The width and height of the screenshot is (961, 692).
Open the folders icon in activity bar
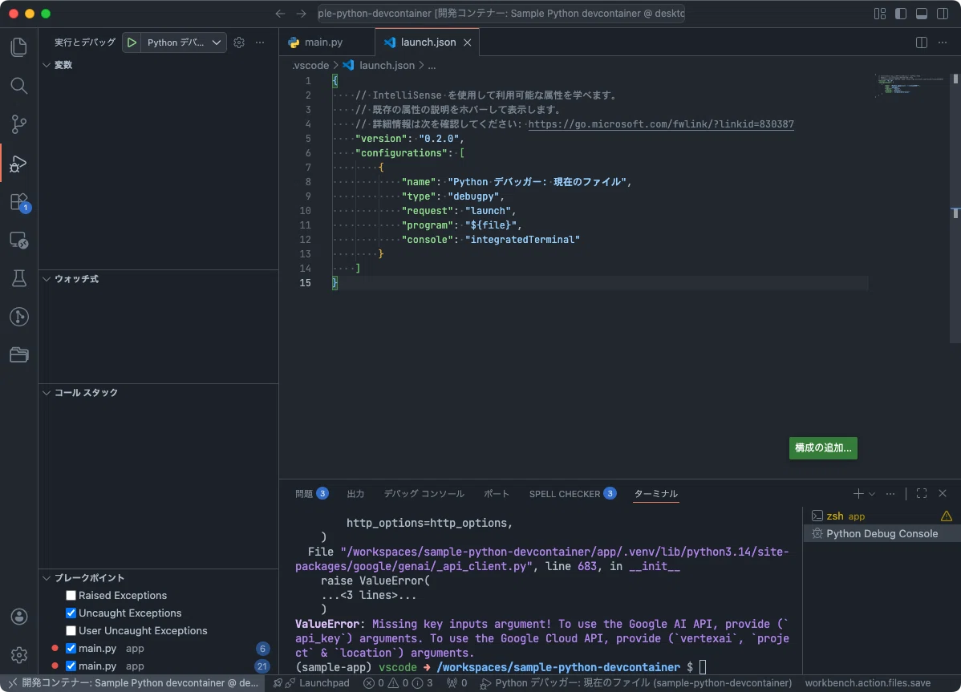(19, 354)
